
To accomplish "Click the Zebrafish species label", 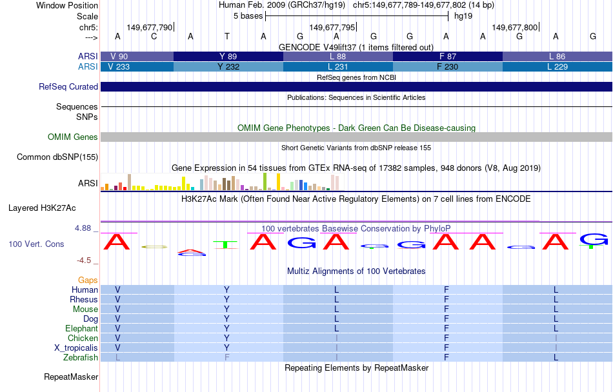I will (81, 357).
